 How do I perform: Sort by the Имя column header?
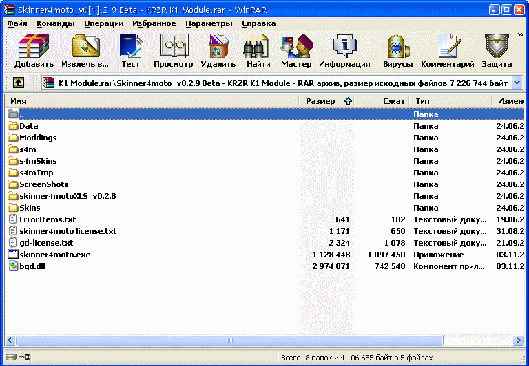coord(152,101)
